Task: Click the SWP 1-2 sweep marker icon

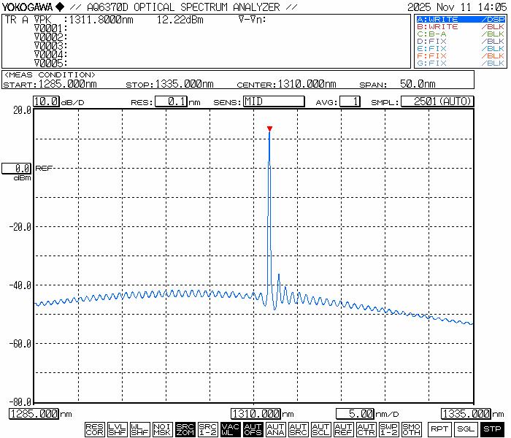Action: (388, 429)
